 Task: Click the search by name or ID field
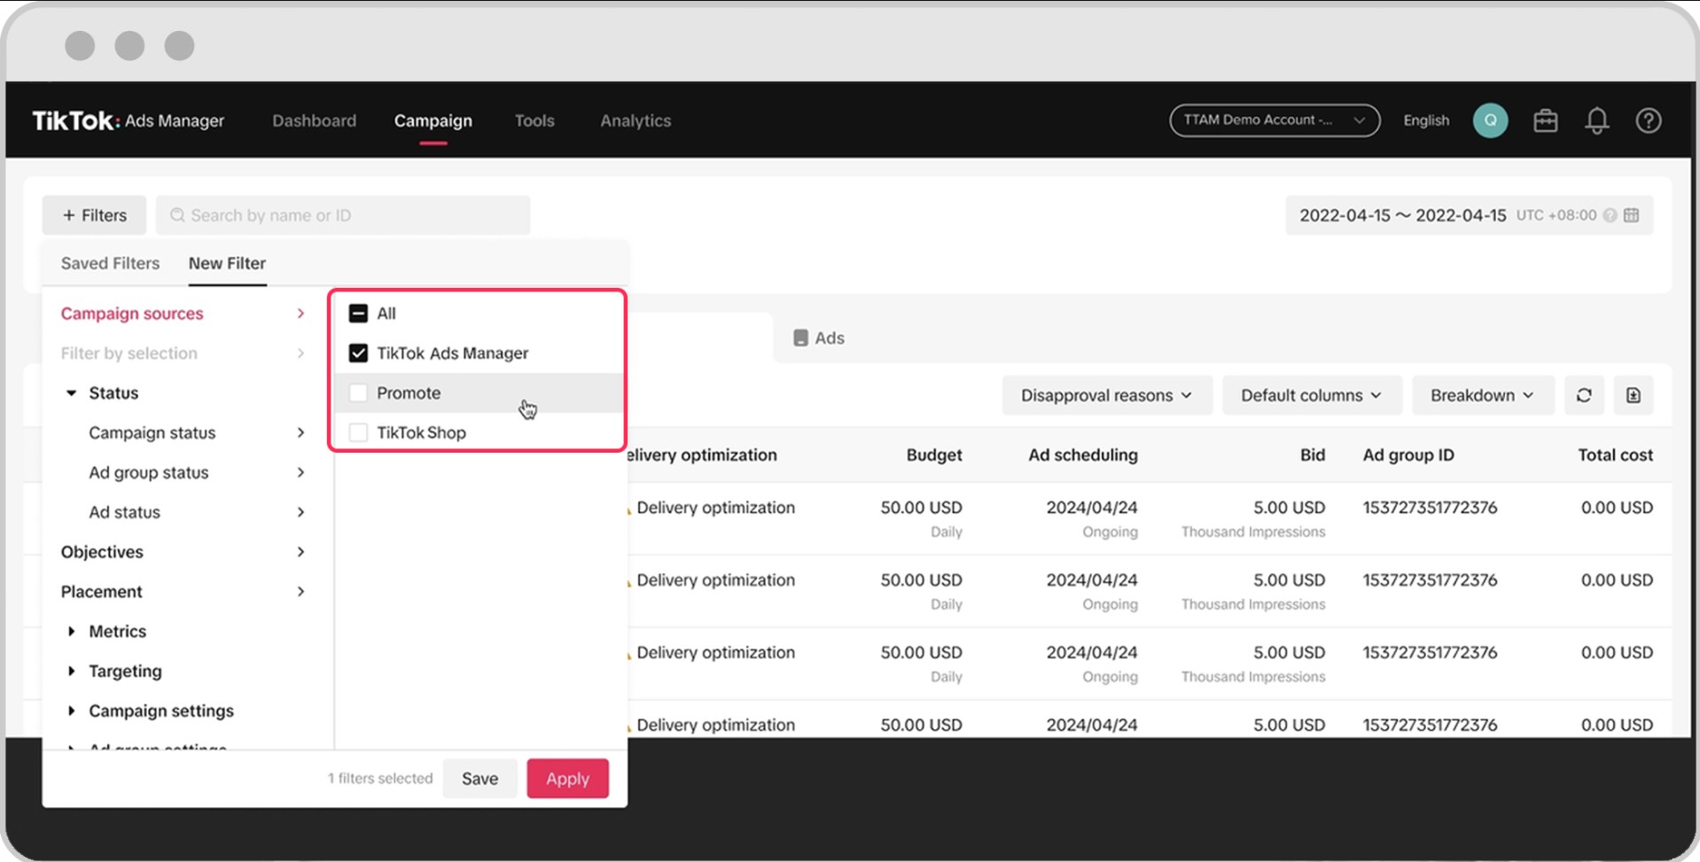tap(343, 215)
